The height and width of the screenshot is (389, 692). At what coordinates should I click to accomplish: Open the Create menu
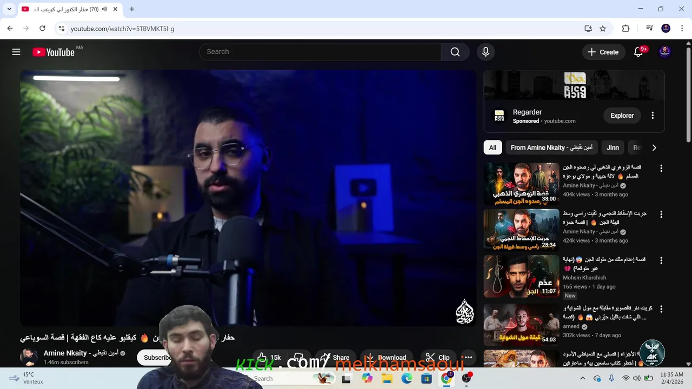pos(603,52)
